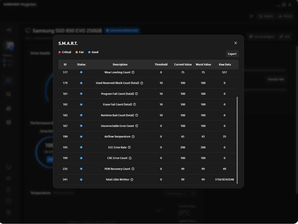Click the S.M.A.R.T. table vertical scrollbar
Viewport: 298px width, 224px height.
(x=237, y=140)
